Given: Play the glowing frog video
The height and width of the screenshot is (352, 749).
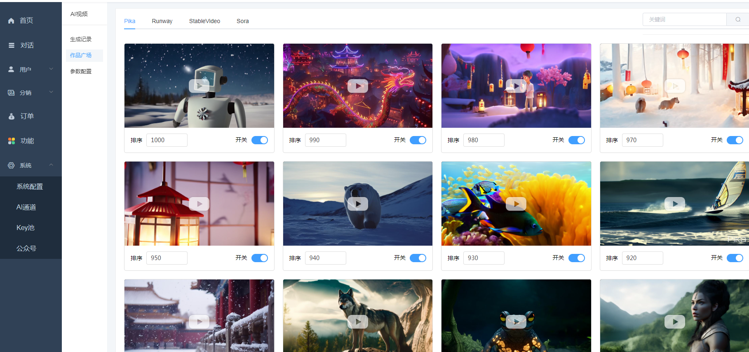Looking at the screenshot, I should [516, 321].
